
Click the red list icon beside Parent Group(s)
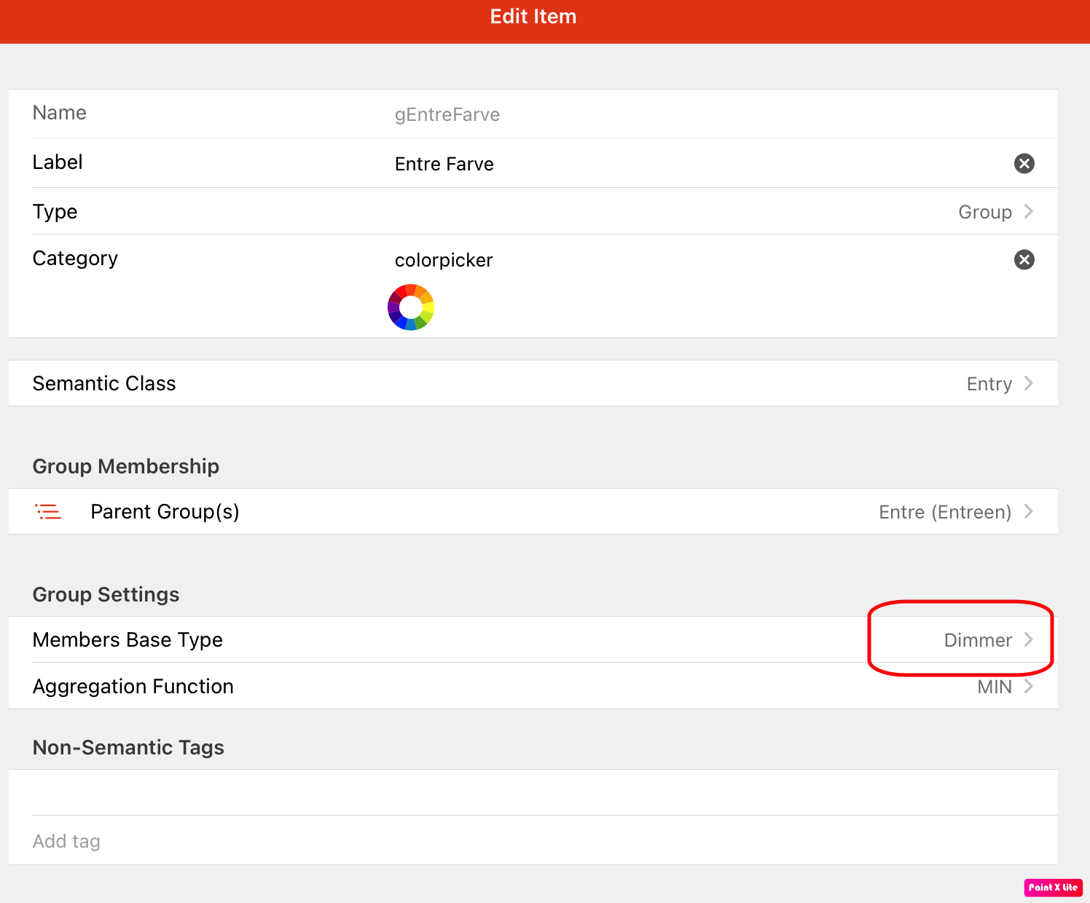(49, 512)
